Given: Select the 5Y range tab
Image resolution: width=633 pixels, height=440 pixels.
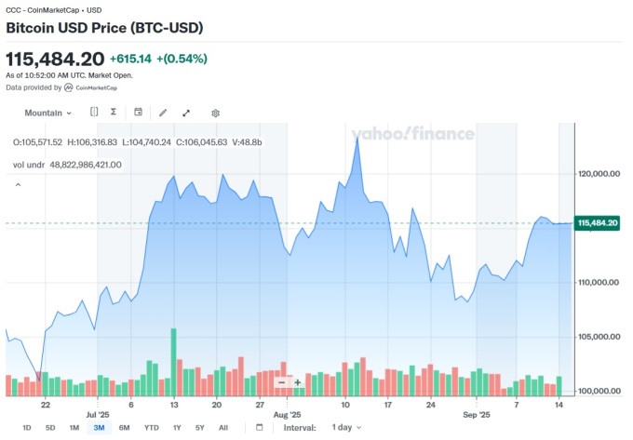Looking at the screenshot, I should [x=200, y=428].
